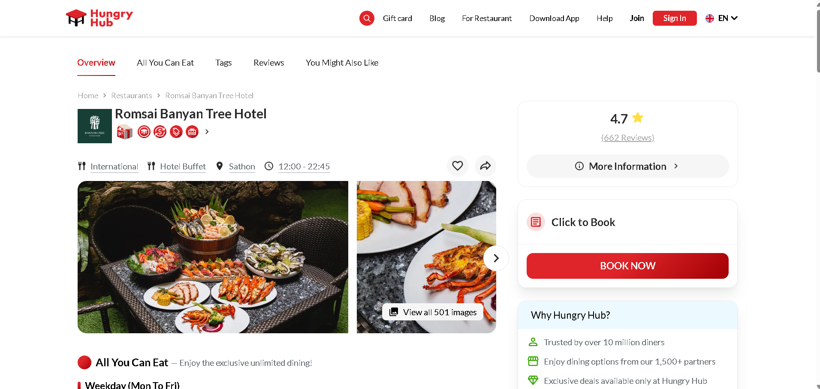Share the restaurant using arrow icon
Viewport: 820px width, 389px height.
485,166
